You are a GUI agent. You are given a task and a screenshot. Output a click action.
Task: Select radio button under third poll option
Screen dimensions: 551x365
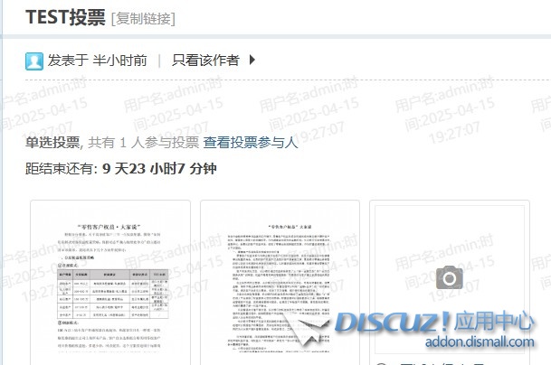click(380, 363)
